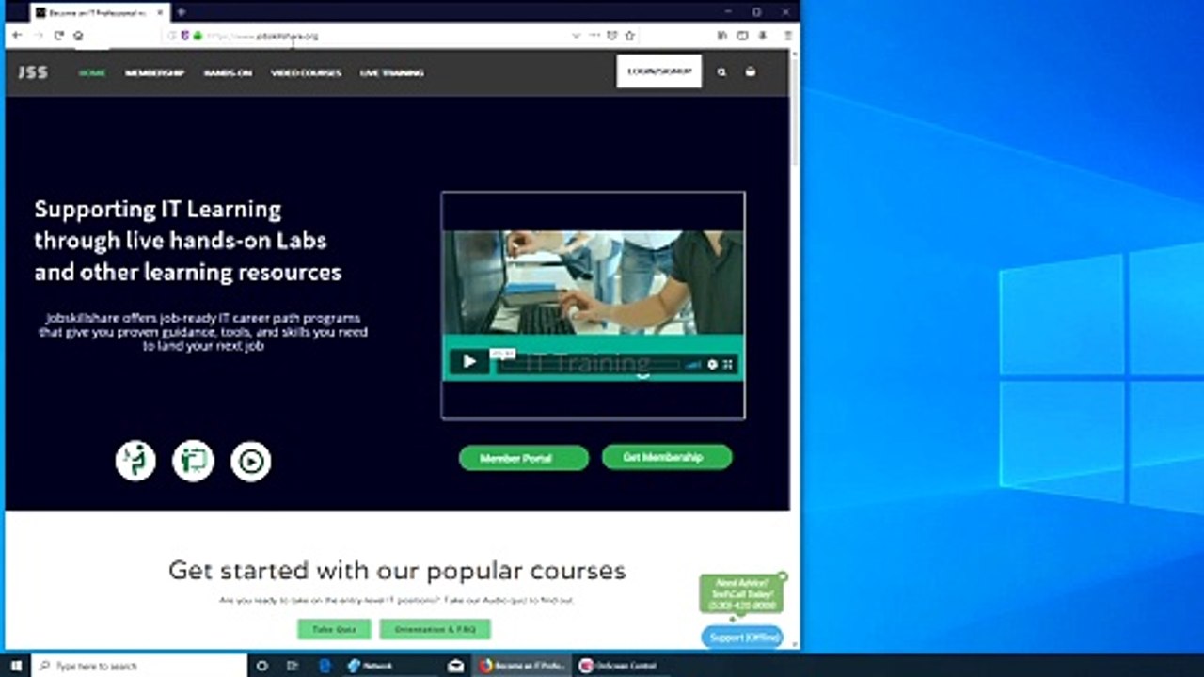
Task: Click the browser home icon
Action: 78,36
